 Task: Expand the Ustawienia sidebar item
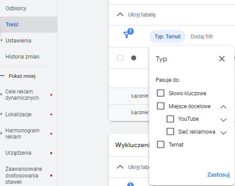[1, 40]
